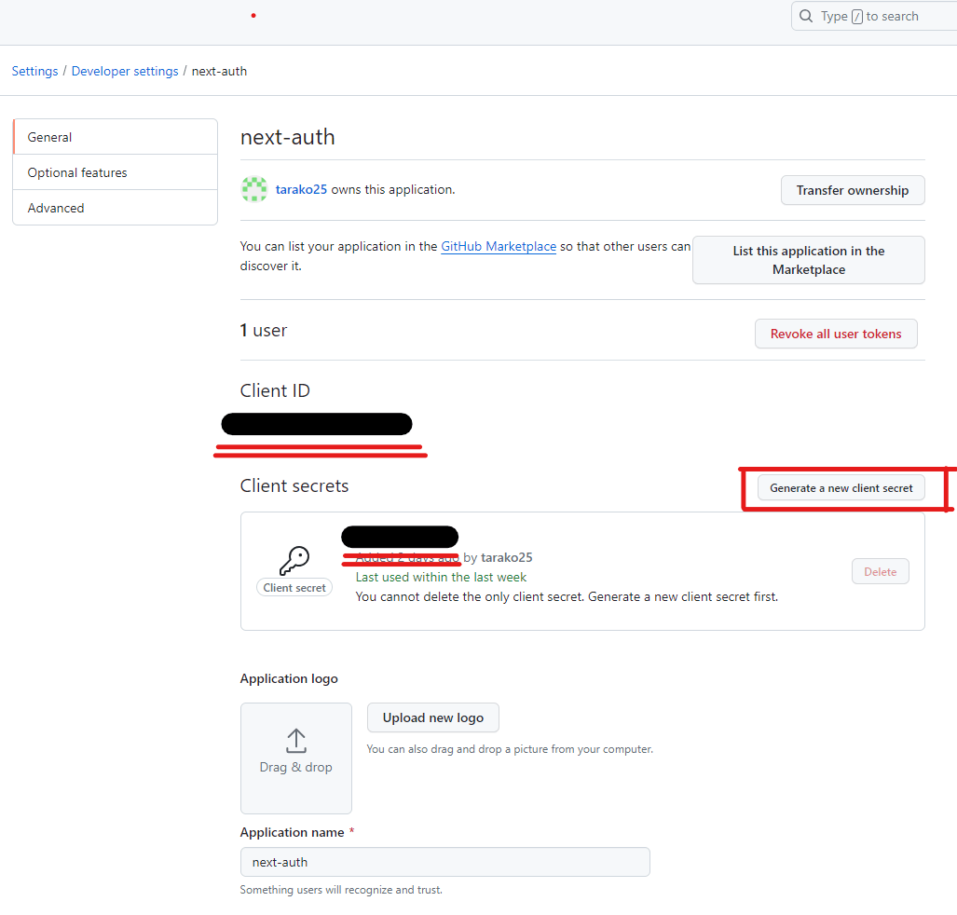This screenshot has height=915, width=957.
Task: Click the client secret key icon
Action: pos(294,560)
